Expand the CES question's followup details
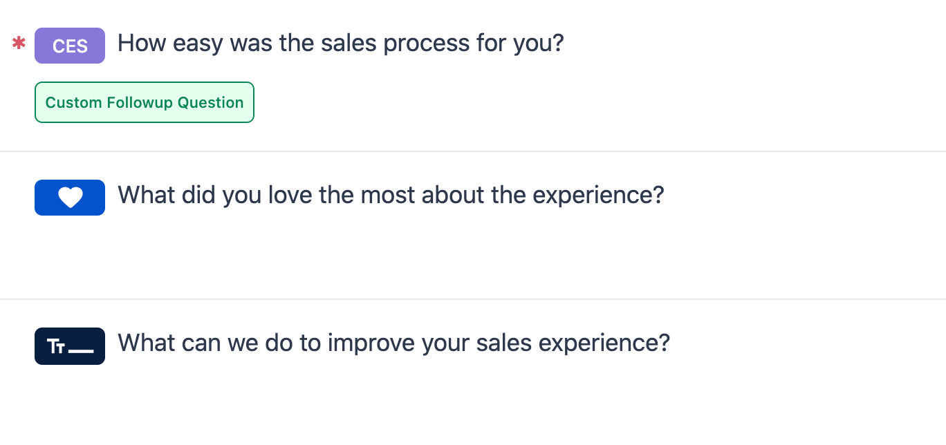Image resolution: width=946 pixels, height=445 pixels. [x=144, y=102]
